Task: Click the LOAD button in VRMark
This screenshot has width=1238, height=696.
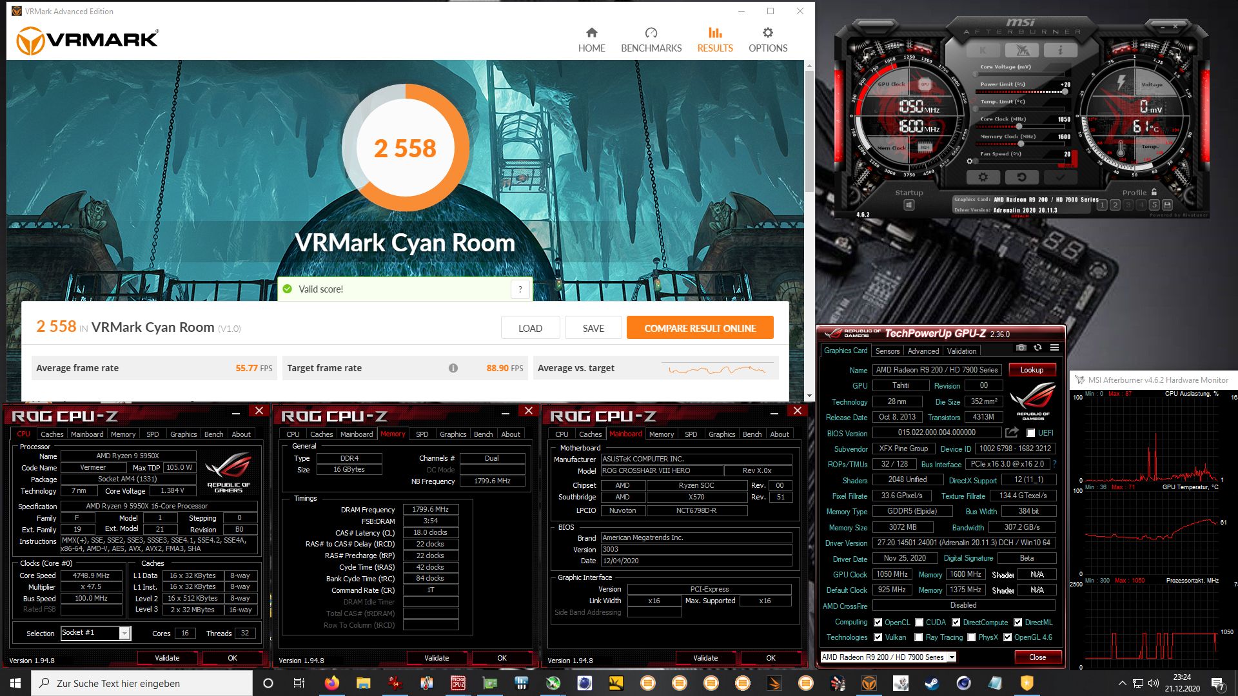Action: (x=530, y=328)
